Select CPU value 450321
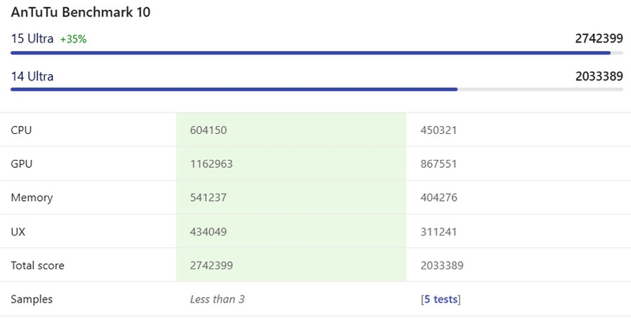 point(439,130)
